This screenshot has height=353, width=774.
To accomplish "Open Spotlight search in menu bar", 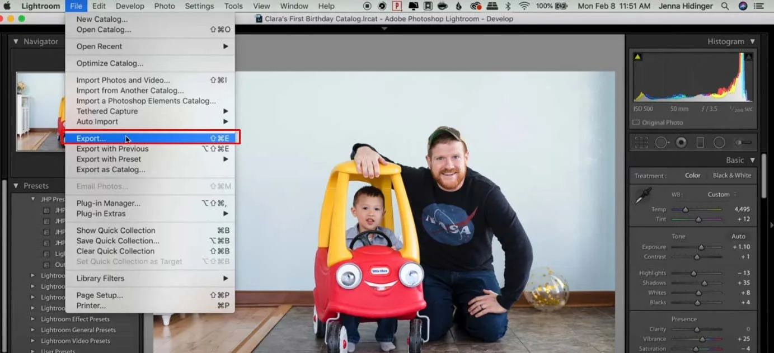I will coord(725,6).
